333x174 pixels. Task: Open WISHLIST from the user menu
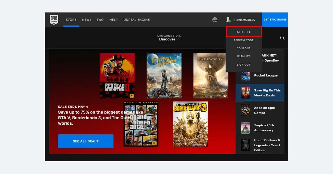click(244, 57)
